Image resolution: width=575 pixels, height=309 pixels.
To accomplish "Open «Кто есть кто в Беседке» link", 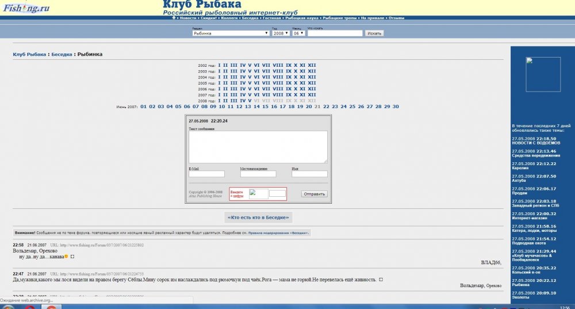I will (x=259, y=217).
